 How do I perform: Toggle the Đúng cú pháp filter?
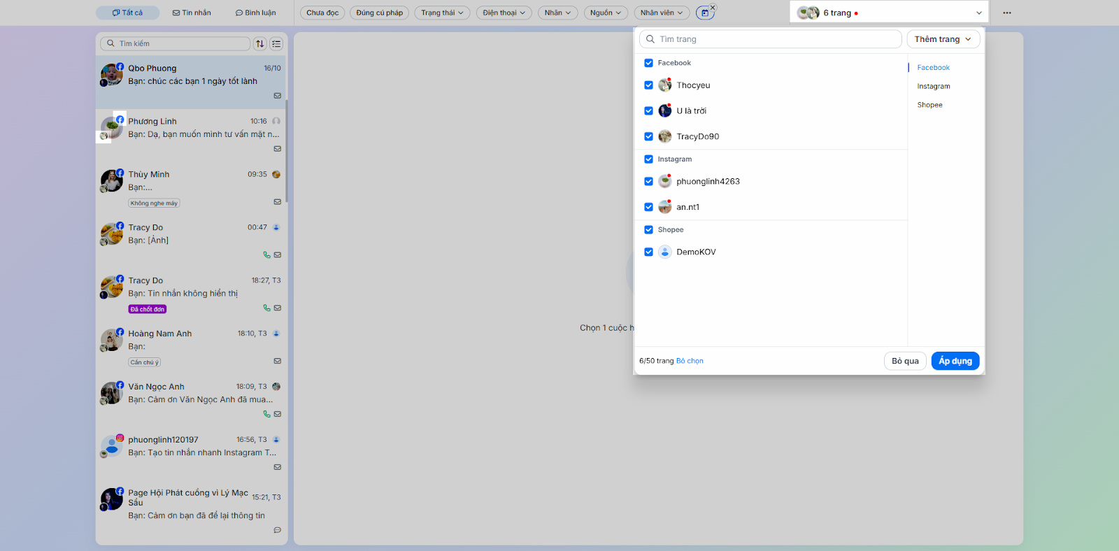(379, 13)
